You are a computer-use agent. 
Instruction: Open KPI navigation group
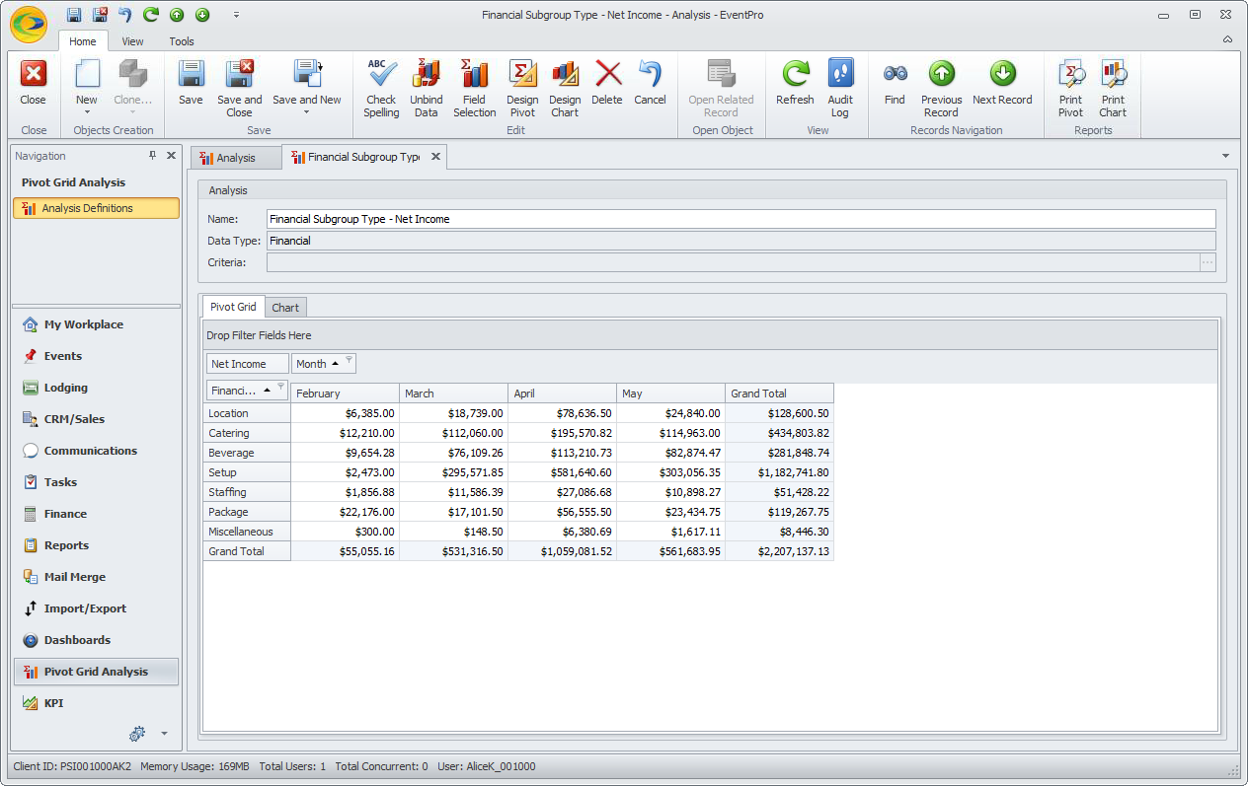click(x=96, y=703)
